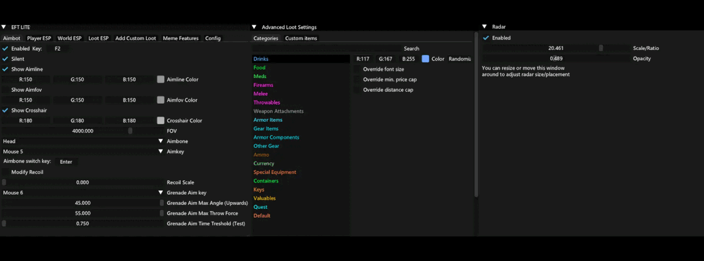Select the Loot ESP tab

(99, 38)
